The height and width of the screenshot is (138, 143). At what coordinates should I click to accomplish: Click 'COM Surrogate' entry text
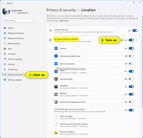pyautogui.click(x=66, y=116)
